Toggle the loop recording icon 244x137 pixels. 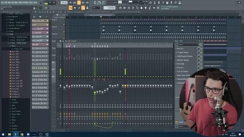87,3
